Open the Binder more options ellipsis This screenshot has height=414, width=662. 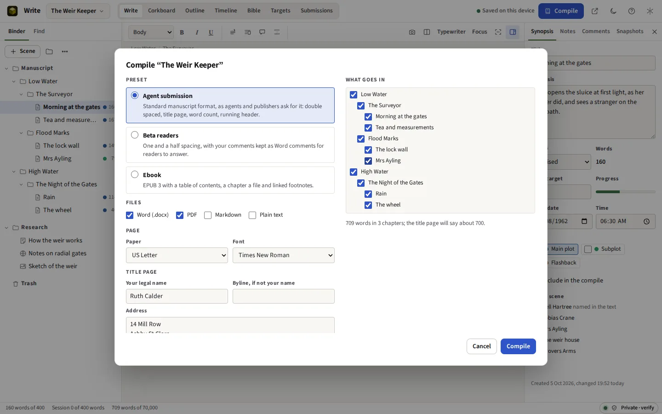tap(65, 52)
